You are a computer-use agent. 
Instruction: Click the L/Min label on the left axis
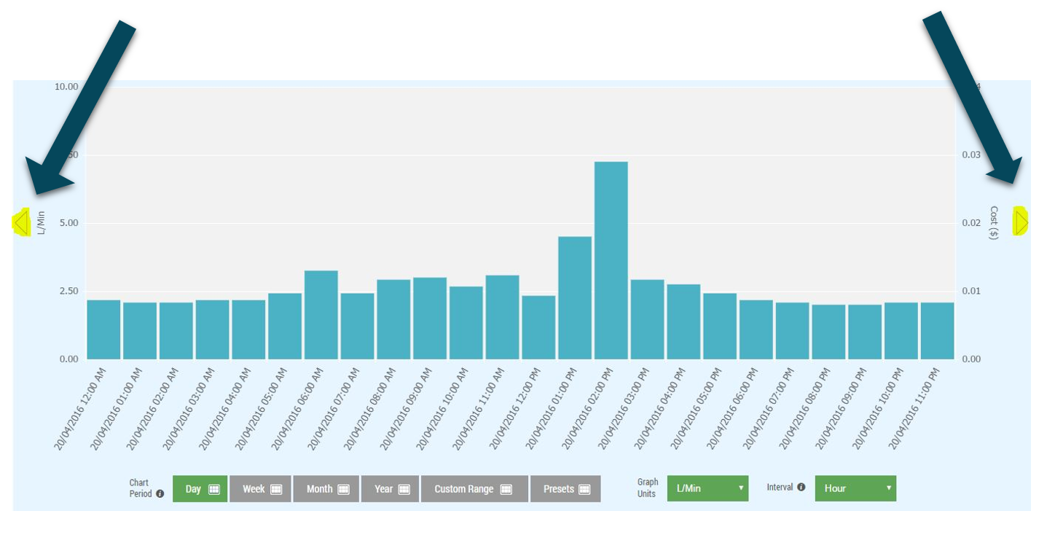pos(42,222)
